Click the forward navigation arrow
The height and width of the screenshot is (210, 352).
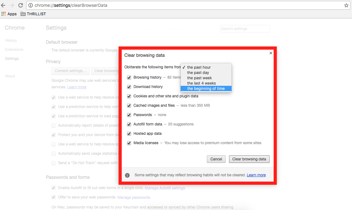tap(12, 5)
